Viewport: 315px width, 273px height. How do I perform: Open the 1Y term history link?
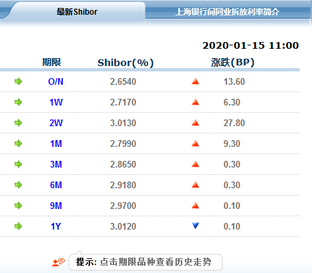coord(55,226)
